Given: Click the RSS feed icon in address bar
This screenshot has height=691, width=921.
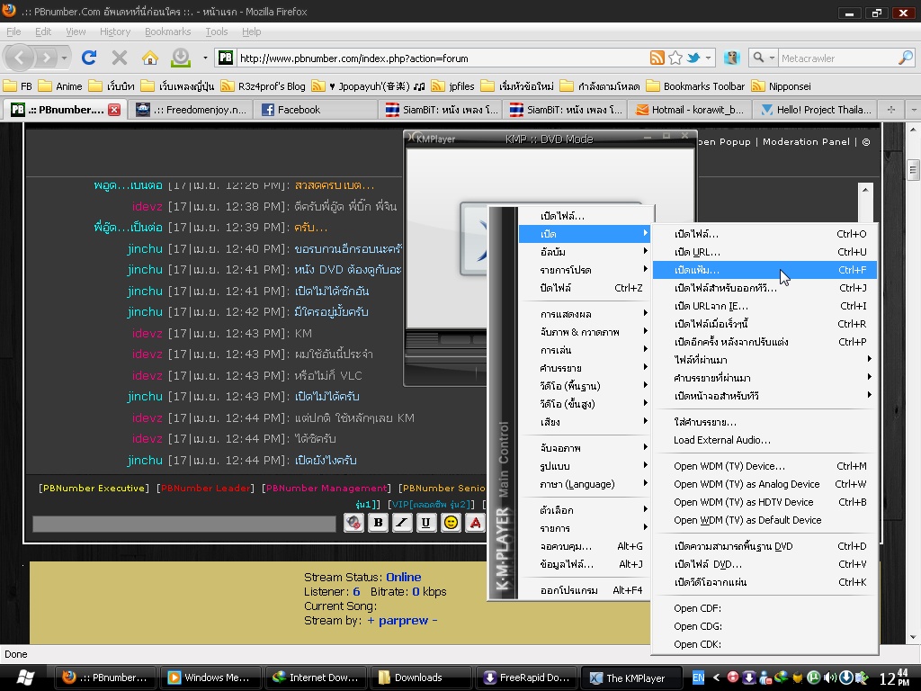Looking at the screenshot, I should (x=657, y=58).
